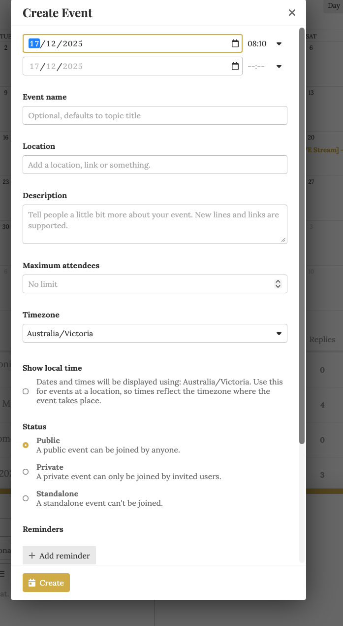
Task: Open the start date calendar picker icon
Action: tap(235, 43)
